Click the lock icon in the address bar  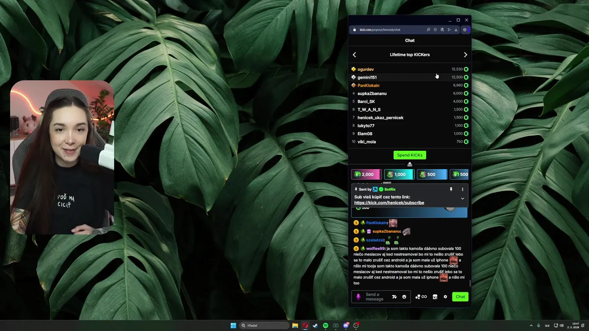[x=354, y=30]
